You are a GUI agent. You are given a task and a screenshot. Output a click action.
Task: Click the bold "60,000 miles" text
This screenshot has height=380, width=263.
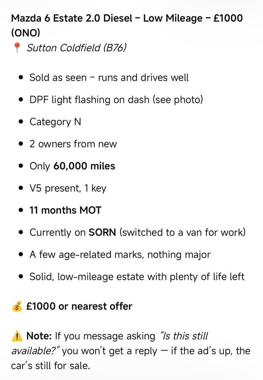click(84, 166)
